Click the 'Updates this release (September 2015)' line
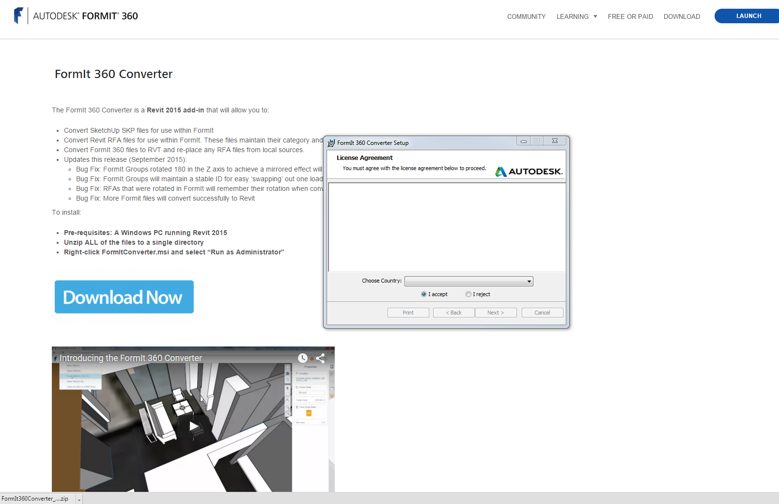The height and width of the screenshot is (504, 779). 125,159
